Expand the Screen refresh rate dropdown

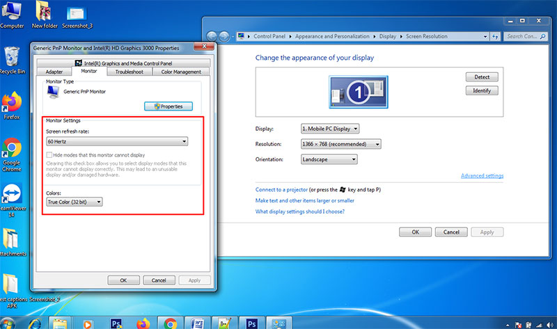116,142
